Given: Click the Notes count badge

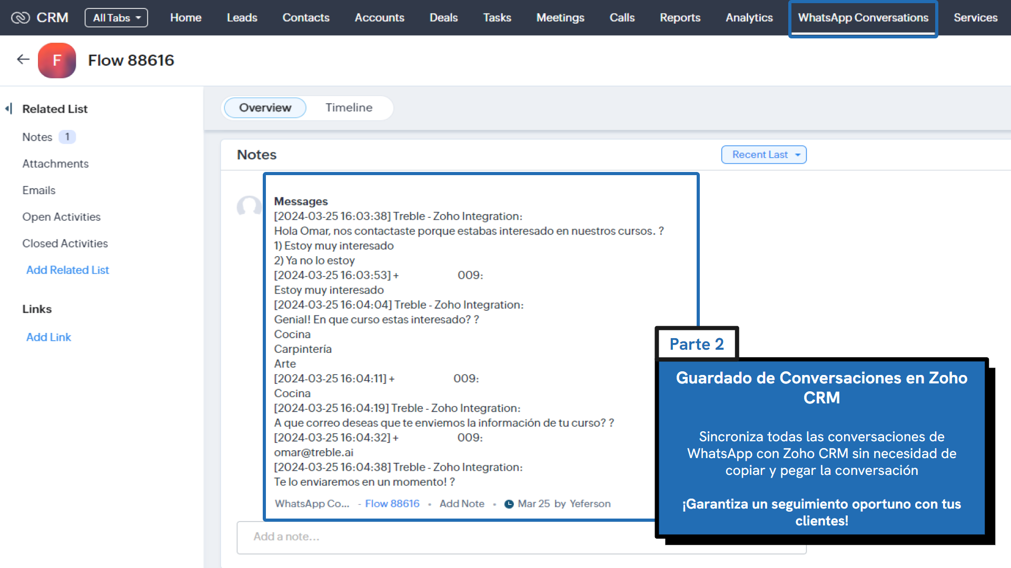Looking at the screenshot, I should coord(67,137).
